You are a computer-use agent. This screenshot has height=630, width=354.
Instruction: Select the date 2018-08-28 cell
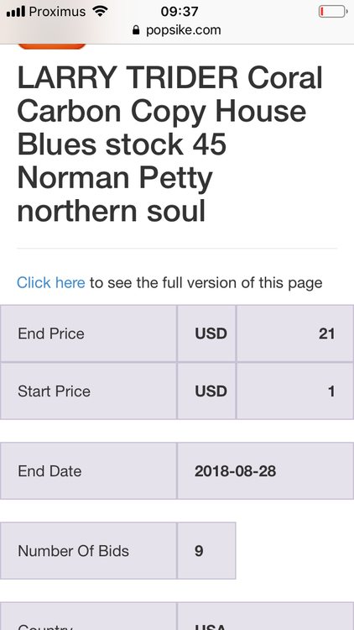click(x=265, y=471)
